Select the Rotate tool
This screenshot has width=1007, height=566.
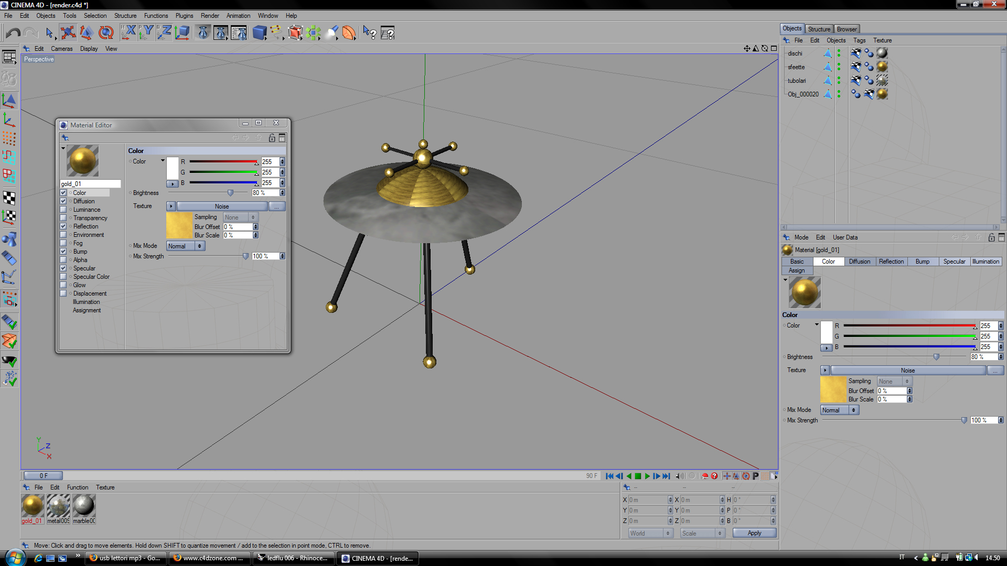[106, 33]
